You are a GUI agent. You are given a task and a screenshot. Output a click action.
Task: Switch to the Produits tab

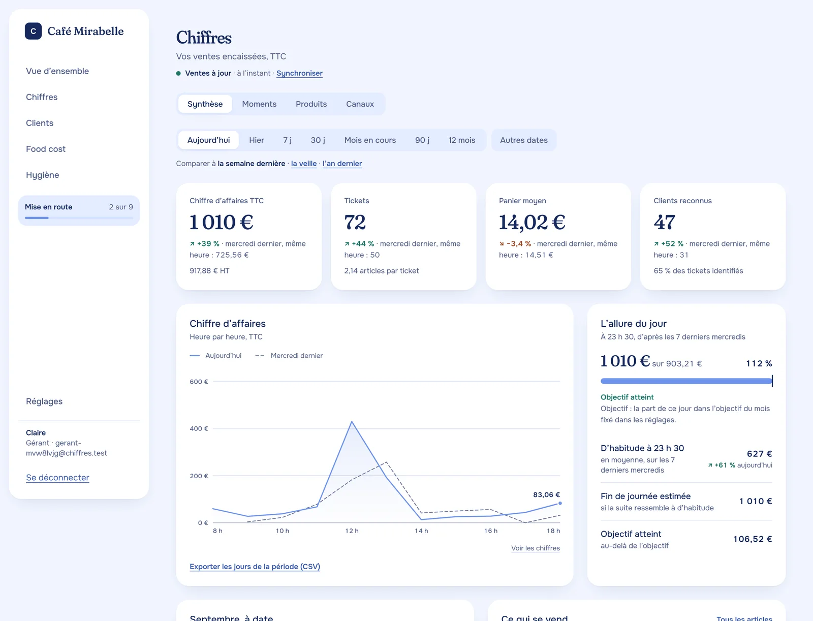pos(311,104)
